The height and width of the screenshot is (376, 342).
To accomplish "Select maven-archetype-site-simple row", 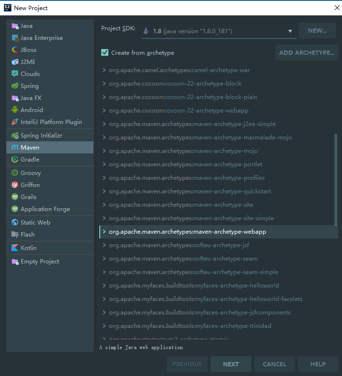I will [x=219, y=218].
